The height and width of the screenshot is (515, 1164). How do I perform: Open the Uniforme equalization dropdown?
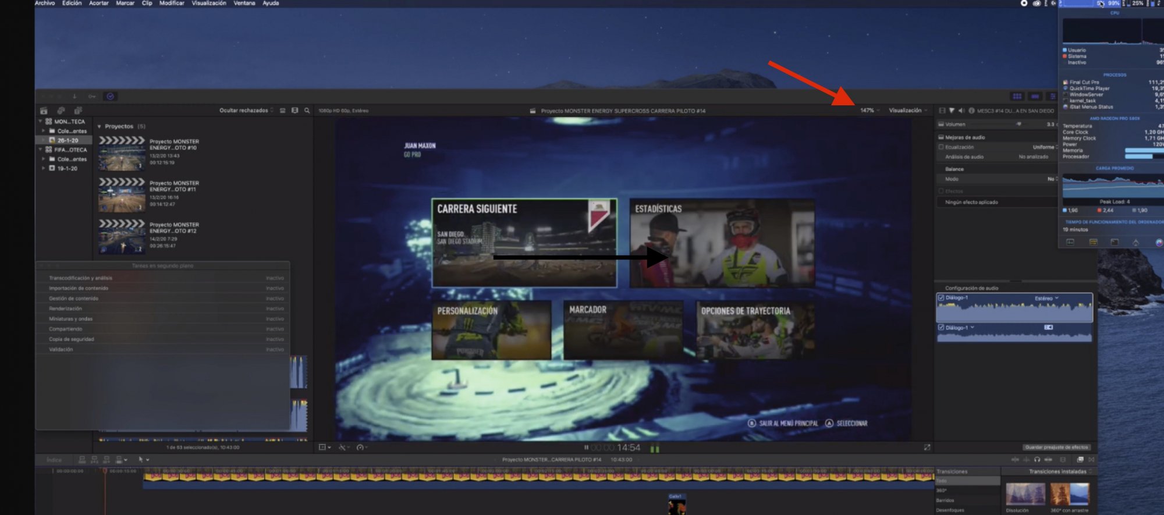(x=1045, y=147)
